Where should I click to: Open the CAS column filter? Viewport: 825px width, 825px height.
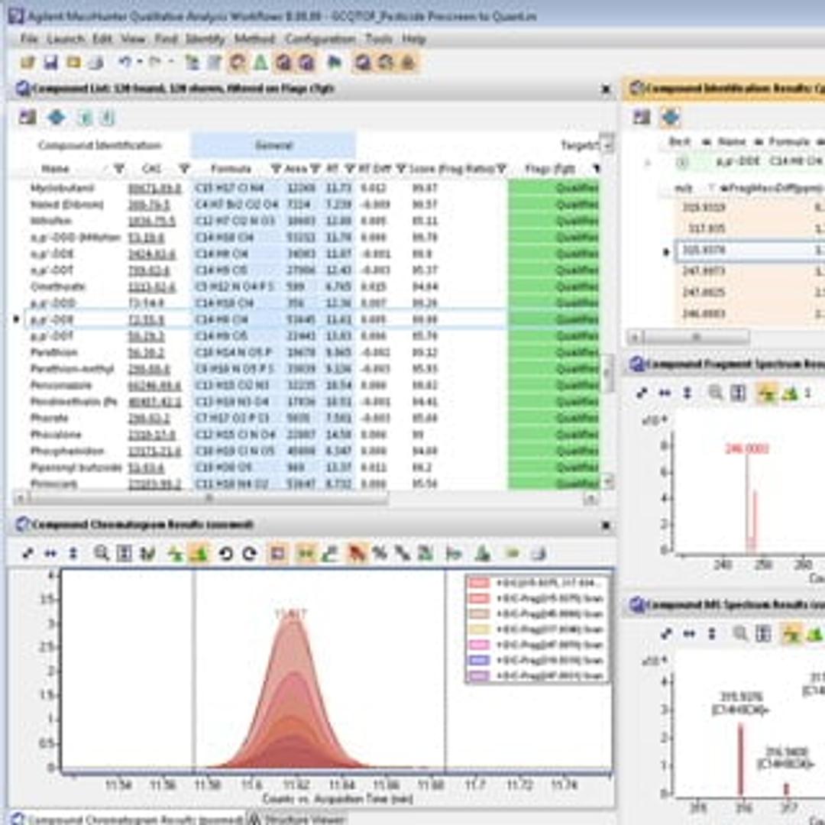[183, 169]
